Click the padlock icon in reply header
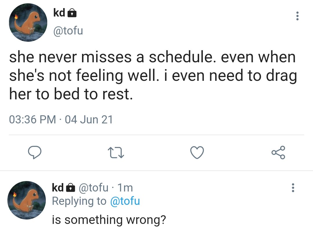Screen dimensions: 313x230 [x=70, y=188]
